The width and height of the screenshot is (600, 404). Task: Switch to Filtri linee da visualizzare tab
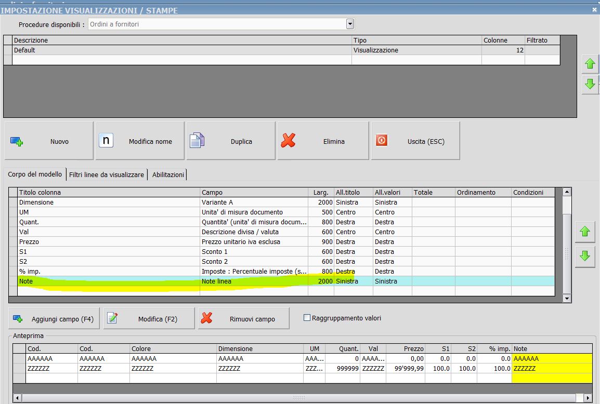[x=106, y=175]
